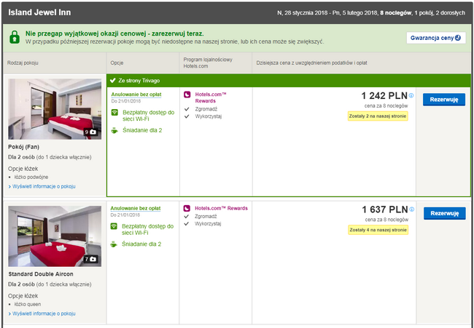
Task: Reserve the Pokój (Fan) room for 1 242 PLN
Action: (x=443, y=99)
